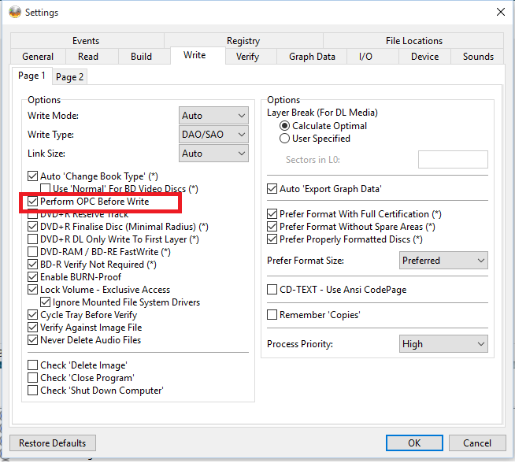Click the Restore Defaults button
515x463 pixels.
53,443
